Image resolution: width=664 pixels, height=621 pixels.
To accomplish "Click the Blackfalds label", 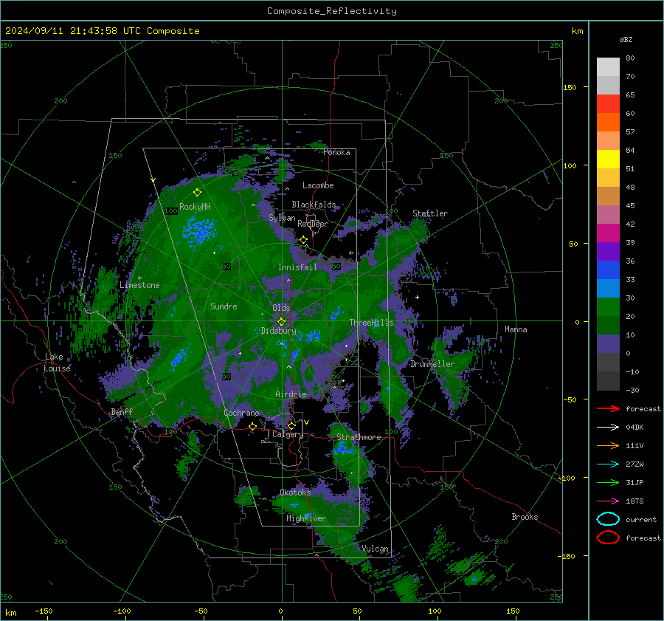I will [x=314, y=205].
